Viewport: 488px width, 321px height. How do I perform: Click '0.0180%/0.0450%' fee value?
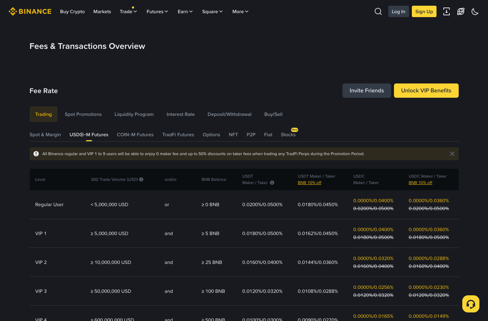318,204
